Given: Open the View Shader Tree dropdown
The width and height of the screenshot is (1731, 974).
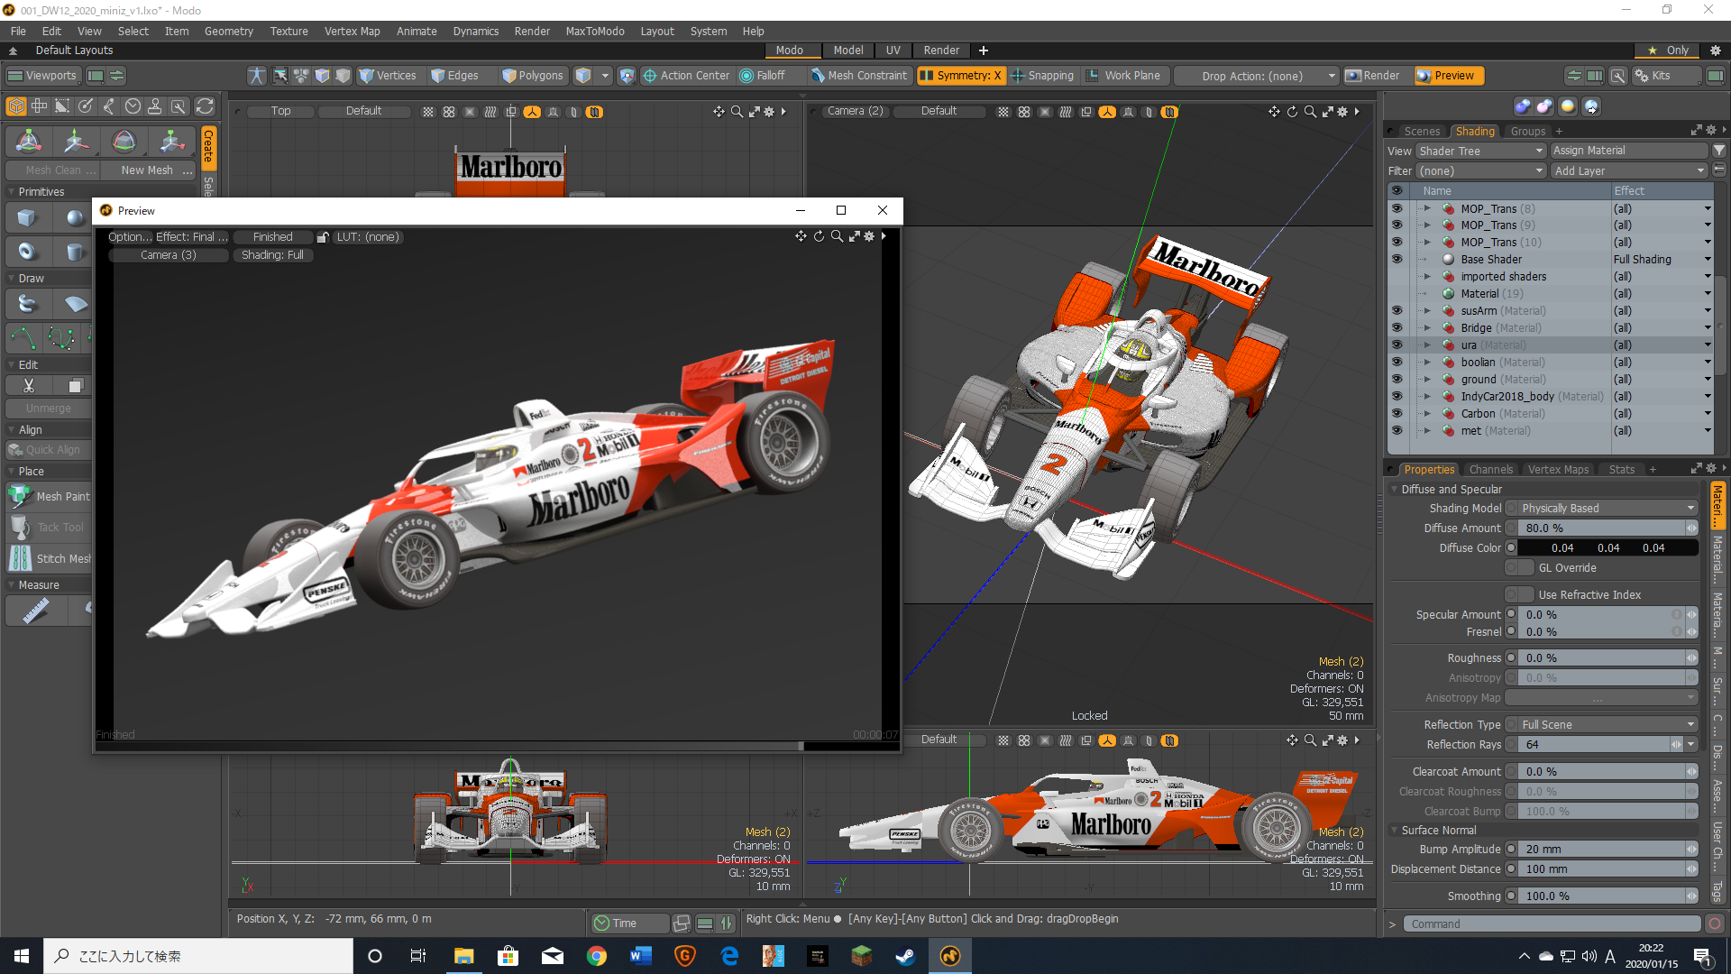Looking at the screenshot, I should 1480,151.
